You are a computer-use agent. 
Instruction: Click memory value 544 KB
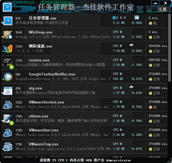point(118,79)
